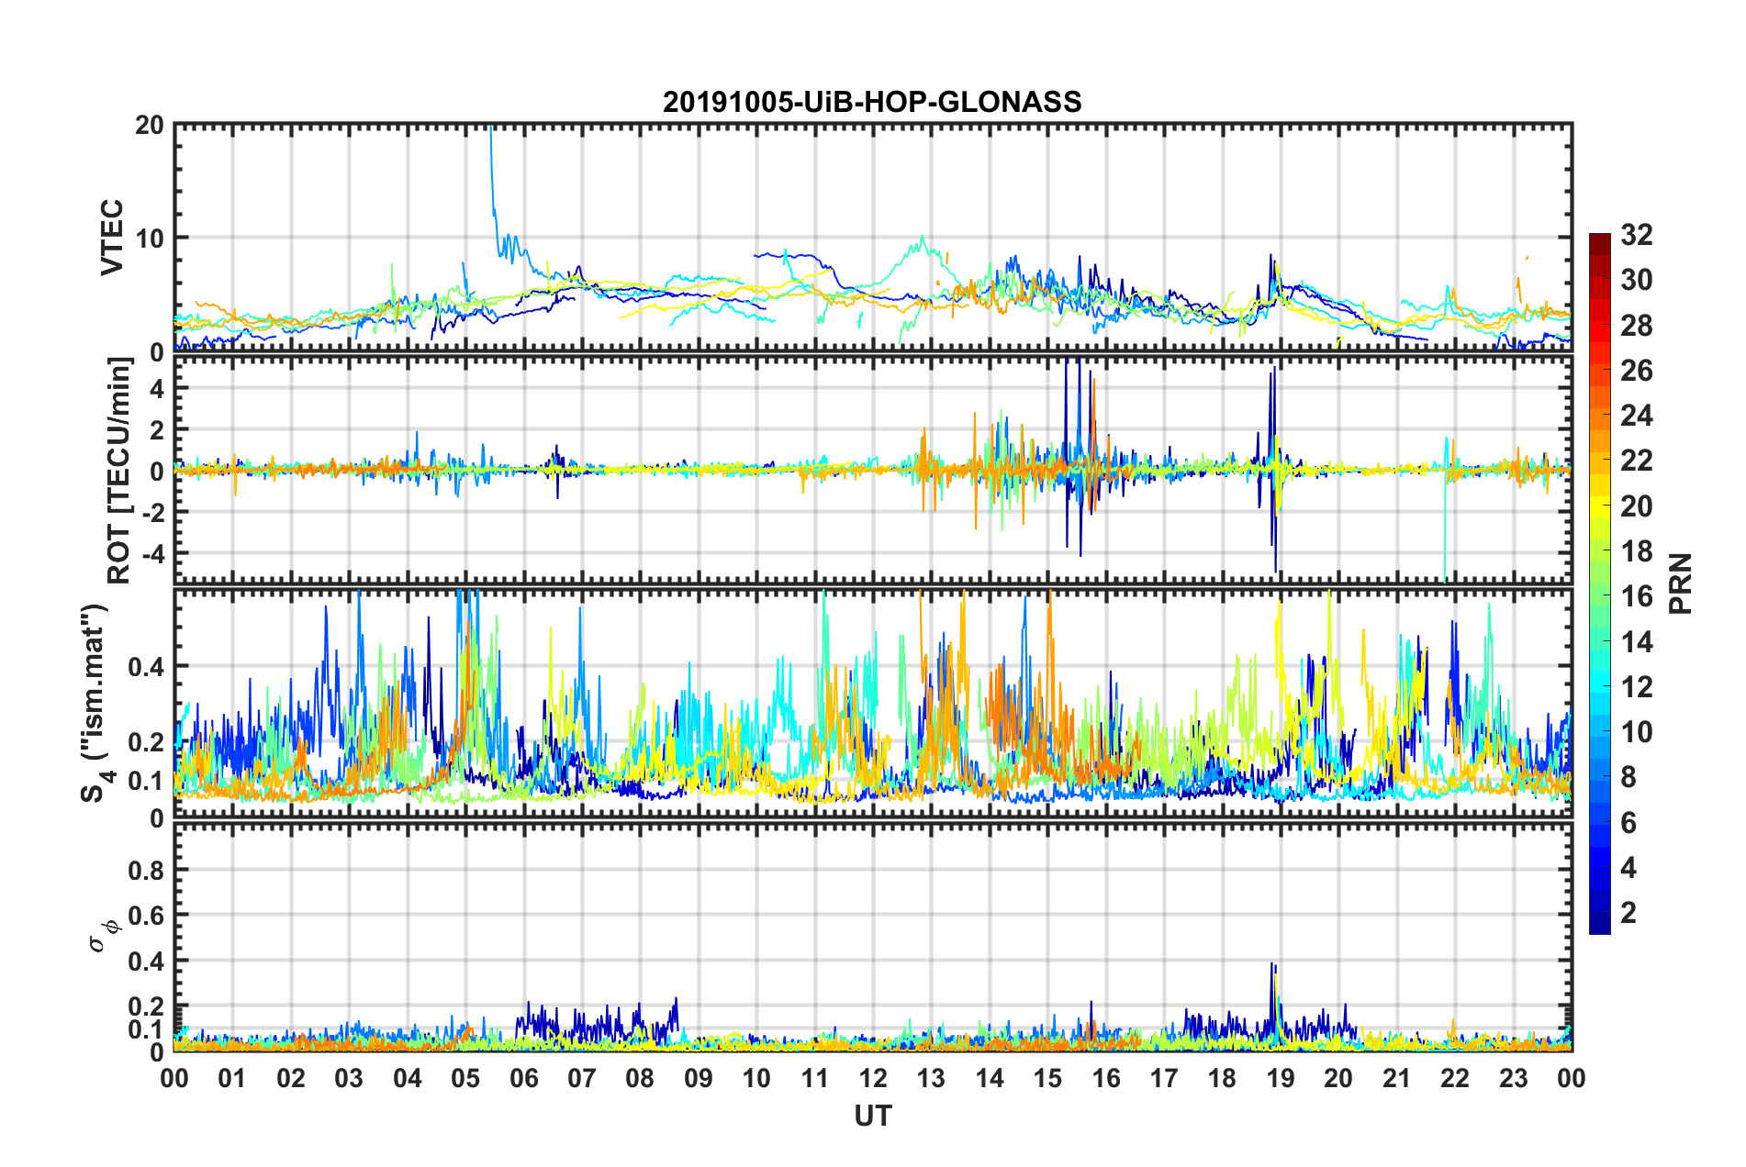This screenshot has height=1167, width=1746.
Task: Click colorbar tick label 14
Action: pyautogui.click(x=1636, y=641)
